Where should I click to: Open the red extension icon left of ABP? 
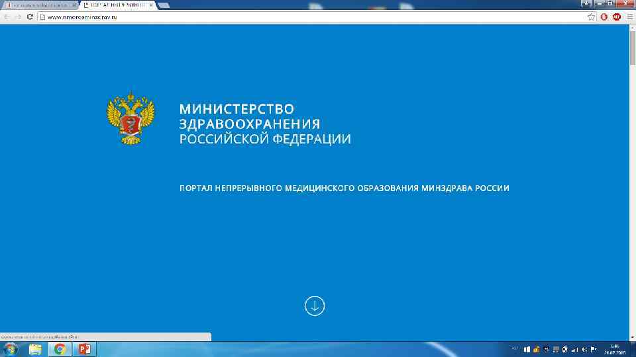pos(604,17)
